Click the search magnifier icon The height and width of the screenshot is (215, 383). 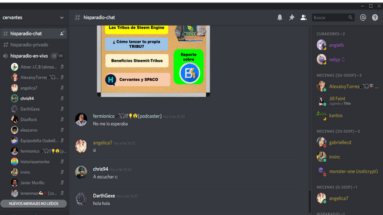coord(351,17)
